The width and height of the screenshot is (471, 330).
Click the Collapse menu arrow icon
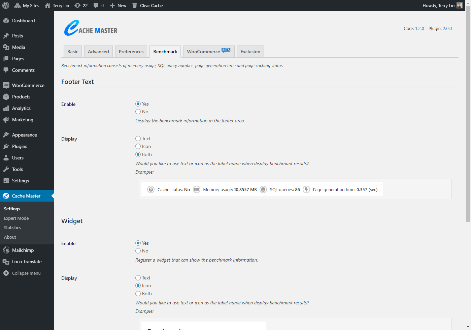click(6, 273)
